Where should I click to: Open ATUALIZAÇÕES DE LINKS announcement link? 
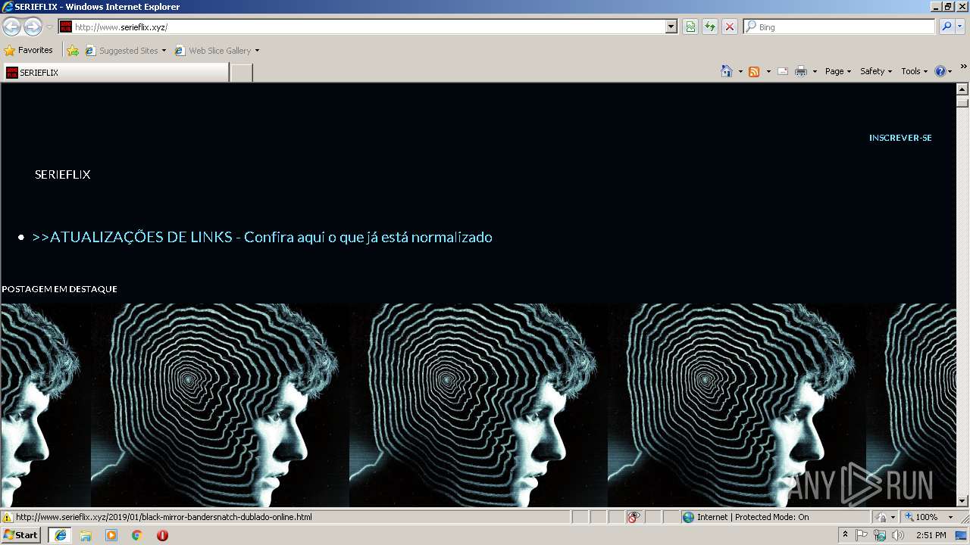point(262,237)
